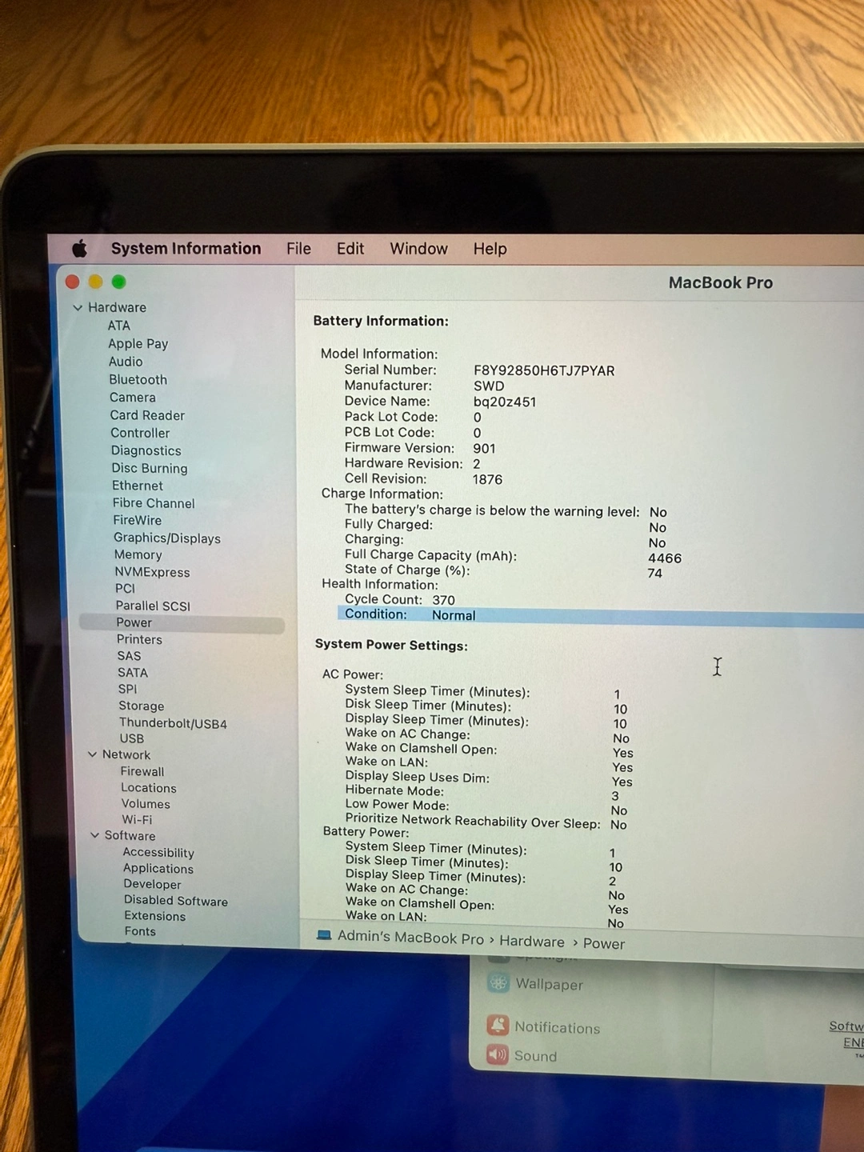Select Graphics/Displays in the sidebar
Screen dimensions: 864x1152
click(x=167, y=538)
